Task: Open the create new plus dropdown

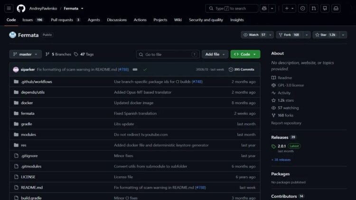Action: coord(289,9)
